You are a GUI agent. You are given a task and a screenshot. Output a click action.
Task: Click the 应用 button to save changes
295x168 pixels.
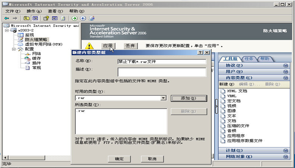click(x=107, y=46)
